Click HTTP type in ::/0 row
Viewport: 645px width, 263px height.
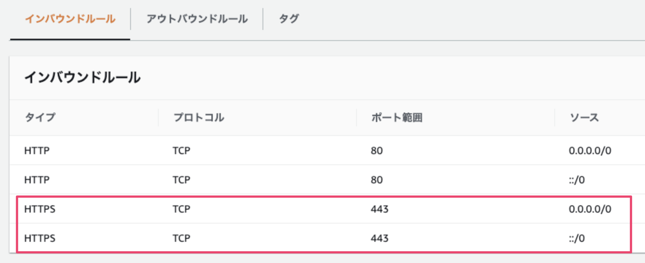[x=37, y=180]
